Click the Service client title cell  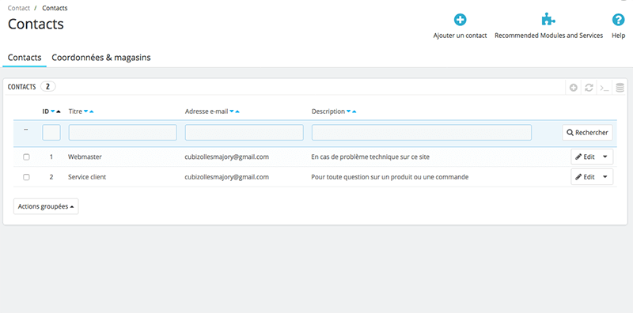pyautogui.click(x=87, y=177)
